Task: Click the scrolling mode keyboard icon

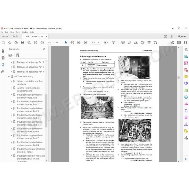Action: click(113, 43)
